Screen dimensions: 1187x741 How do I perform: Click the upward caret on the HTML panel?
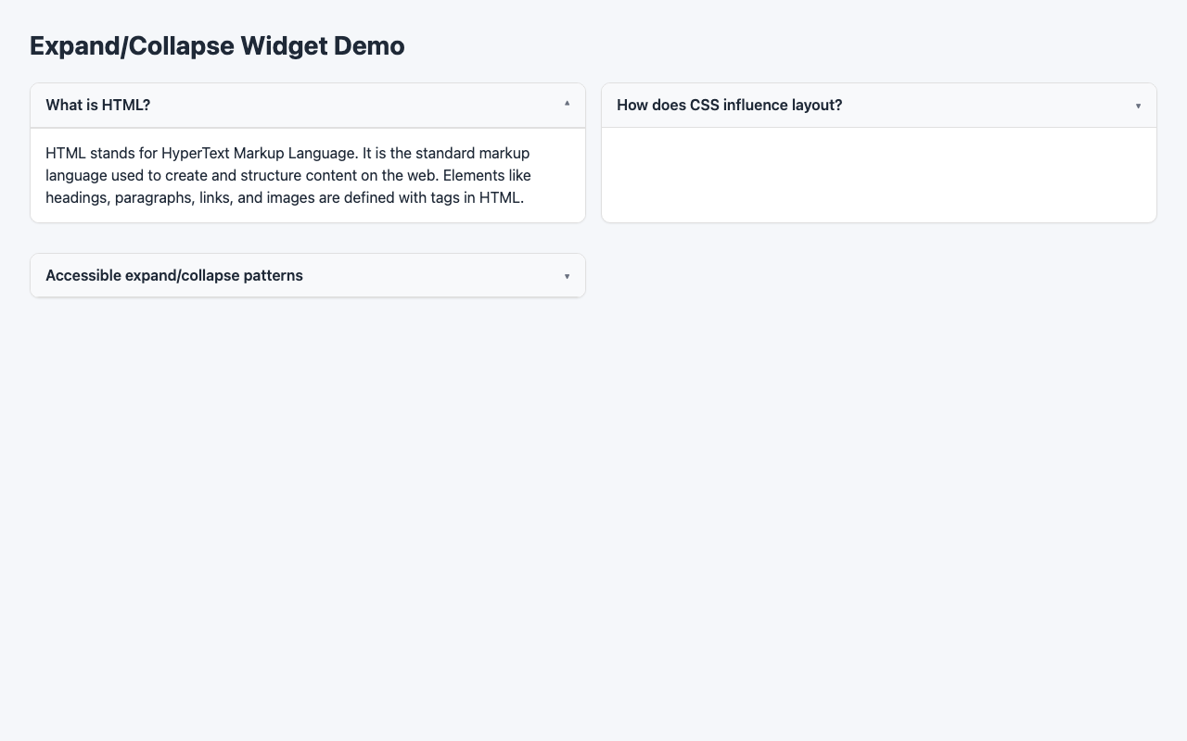click(567, 105)
